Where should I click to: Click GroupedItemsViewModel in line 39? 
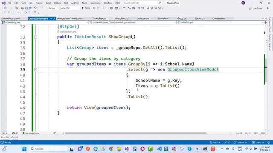click(x=193, y=70)
